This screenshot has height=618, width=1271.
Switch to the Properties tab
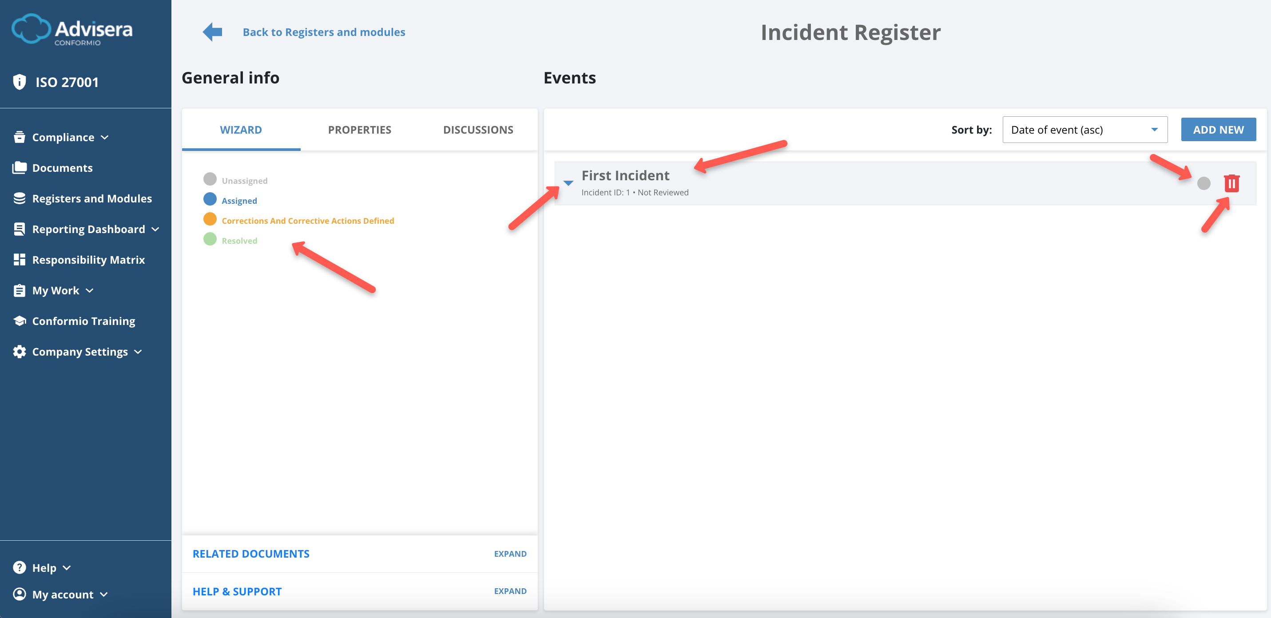pos(359,129)
